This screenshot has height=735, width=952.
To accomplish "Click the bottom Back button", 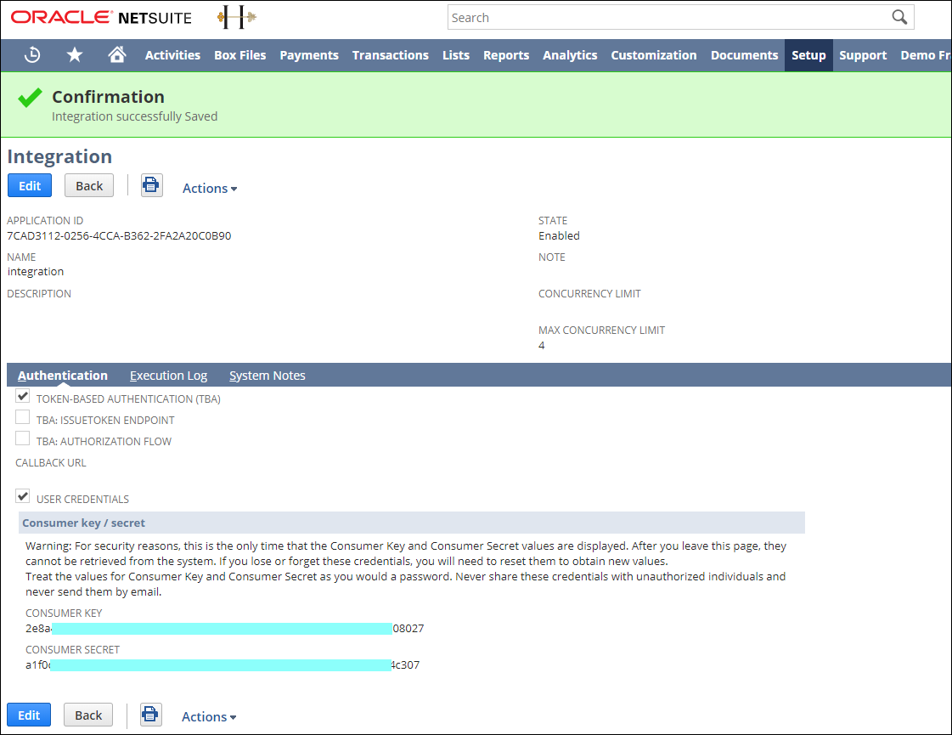I will coord(88,715).
